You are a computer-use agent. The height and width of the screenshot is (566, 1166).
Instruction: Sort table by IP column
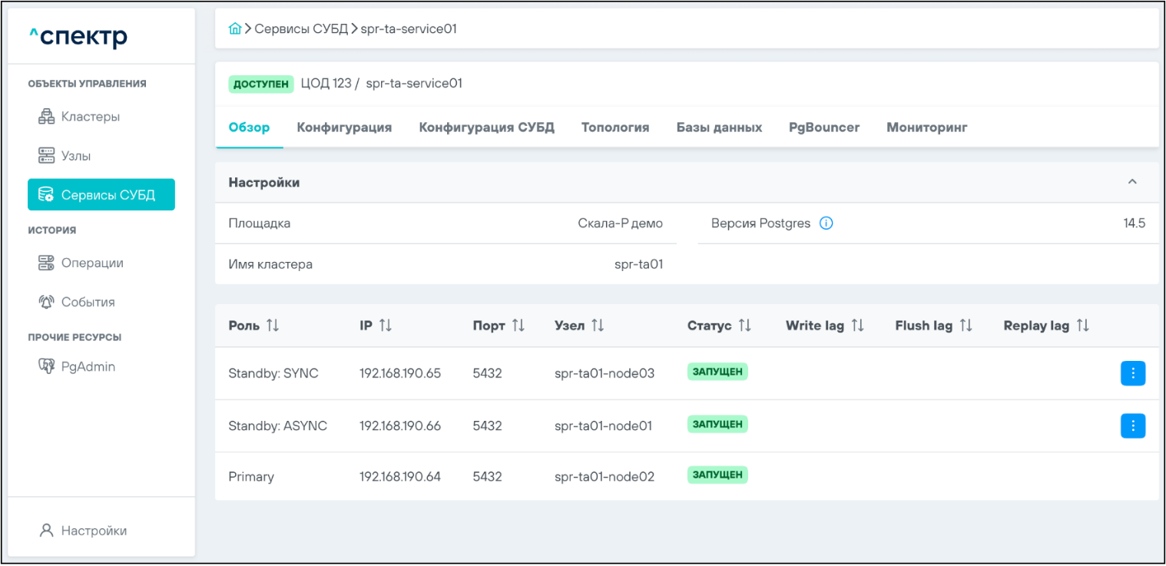pos(386,326)
